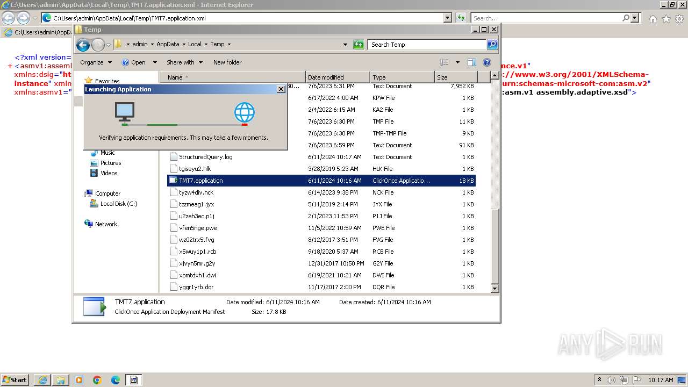This screenshot has width=688, height=387.
Task: Select u2zeh3ec.p1j file
Action: [x=321, y=216]
